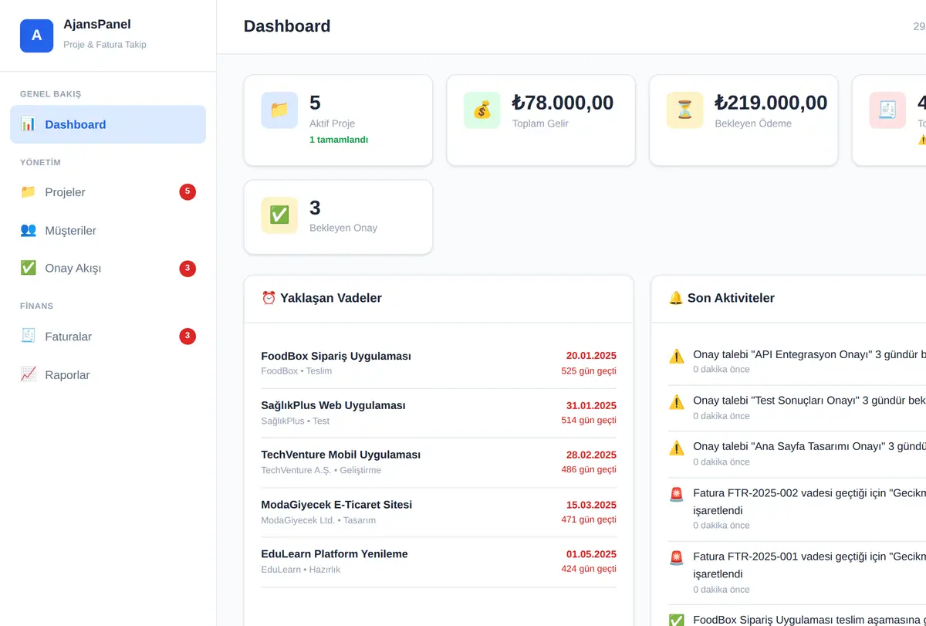Open FoodBox Sipariş Uygulaması deadline row
The image size is (926, 626).
[438, 364]
